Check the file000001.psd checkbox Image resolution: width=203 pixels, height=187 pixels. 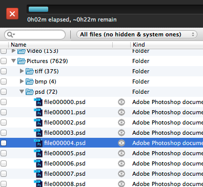click(x=4, y=112)
